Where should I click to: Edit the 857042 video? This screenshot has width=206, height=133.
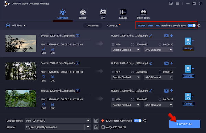(x=44, y=78)
